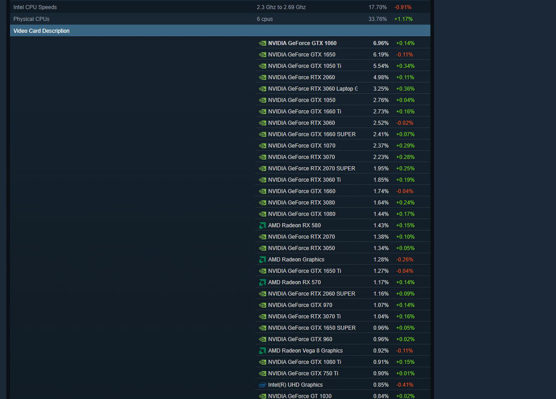Select the NVIDIA GeForce RTX 3060 name
556x399 pixels.
coord(301,123)
